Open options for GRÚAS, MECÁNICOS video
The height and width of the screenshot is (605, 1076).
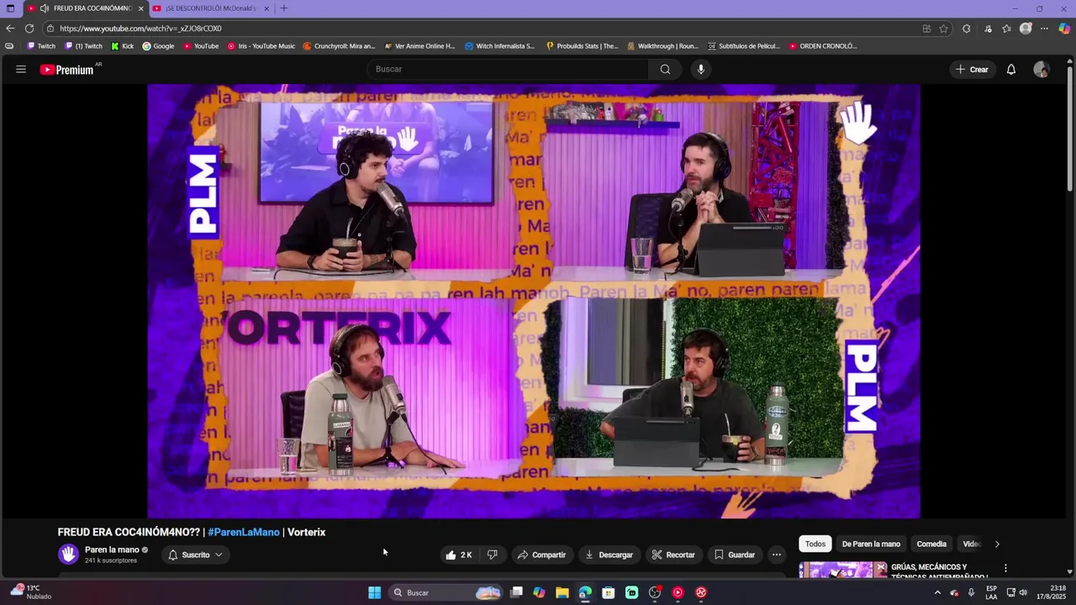pos(1005,568)
